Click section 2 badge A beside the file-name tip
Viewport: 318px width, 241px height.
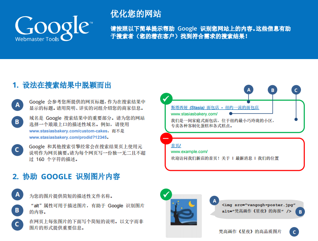tap(17, 194)
